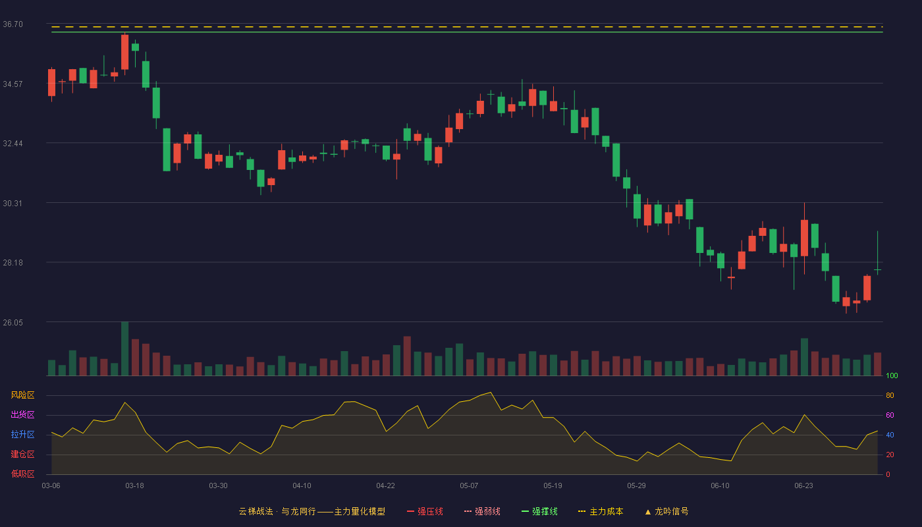This screenshot has height=527, width=922.
Task: Click the 30.31 price axis label
Action: coord(13,203)
